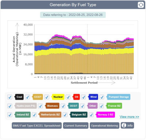Click the teal OCGT legend tag
The width and height of the screenshot is (146, 140).
[x=73, y=106]
